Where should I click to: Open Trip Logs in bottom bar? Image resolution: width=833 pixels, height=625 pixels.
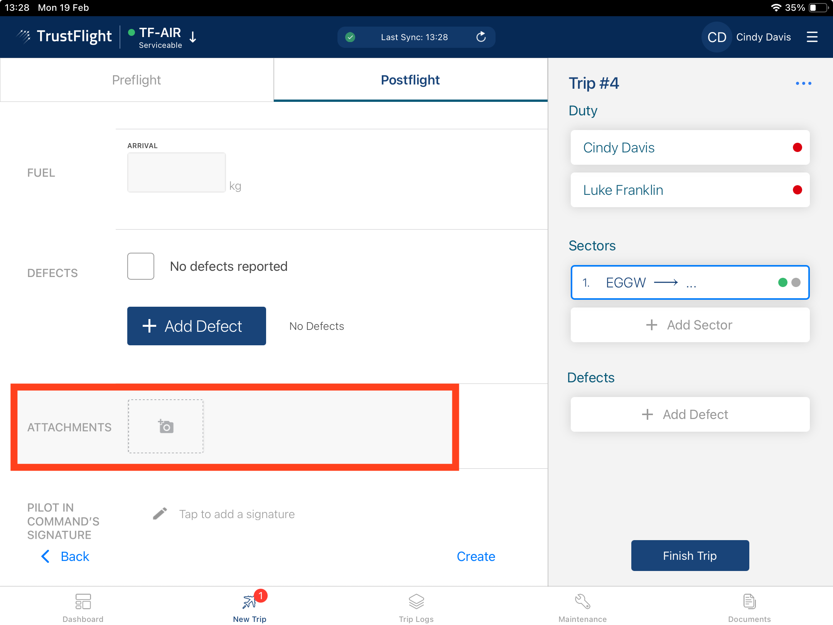click(x=416, y=602)
